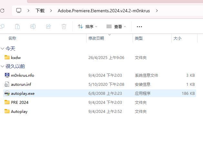Select the m0nkrus.nfo file name
The height and width of the screenshot is (149, 203).
click(x=23, y=75)
